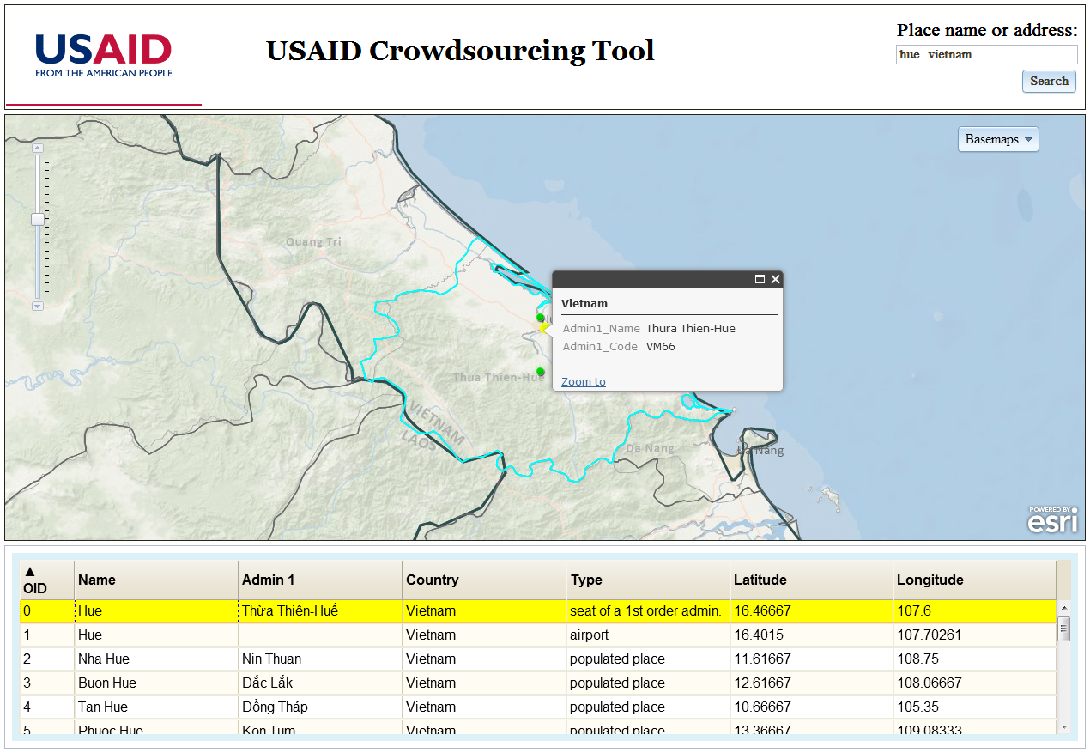Viewport: 1090px width, 753px height.
Task: Sort by Country column header
Action: coord(484,580)
